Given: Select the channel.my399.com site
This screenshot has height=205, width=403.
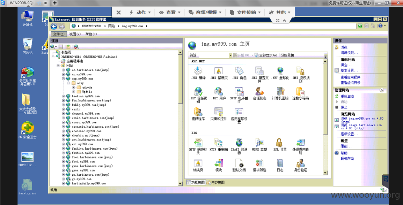Looking at the screenshot, I should [86, 113].
